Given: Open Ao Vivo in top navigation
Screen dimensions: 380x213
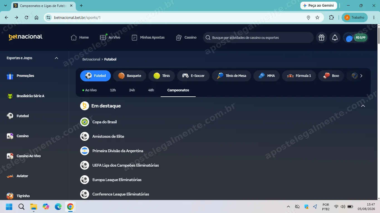Looking at the screenshot, I should [x=110, y=37].
